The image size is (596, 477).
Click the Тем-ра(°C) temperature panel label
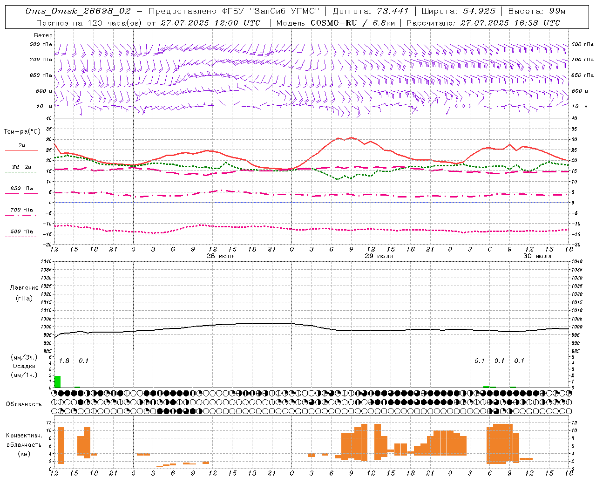click(x=22, y=132)
